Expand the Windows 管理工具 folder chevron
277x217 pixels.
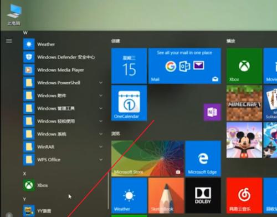coord(101,108)
